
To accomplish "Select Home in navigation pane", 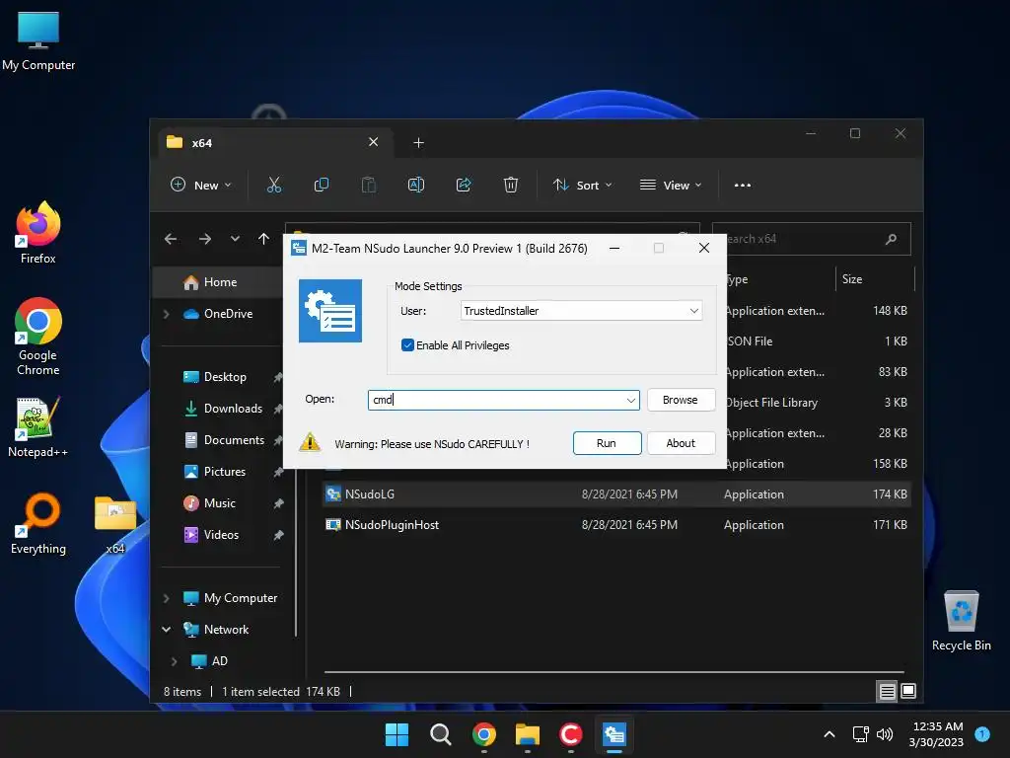I will pyautogui.click(x=220, y=282).
